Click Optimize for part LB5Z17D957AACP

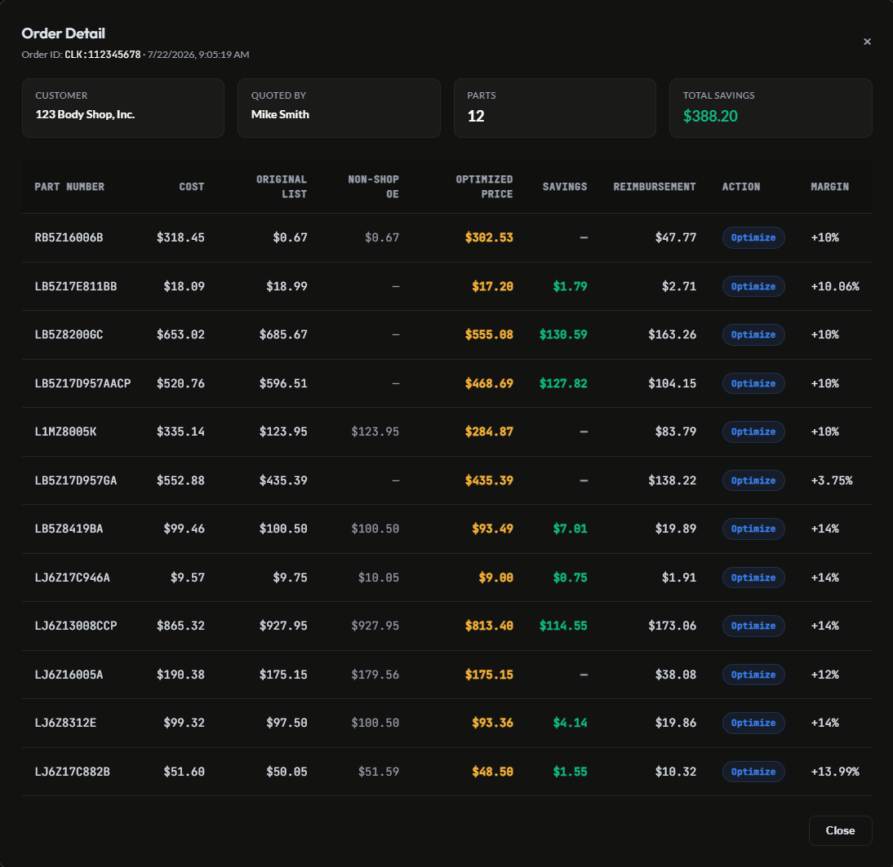[x=753, y=383]
